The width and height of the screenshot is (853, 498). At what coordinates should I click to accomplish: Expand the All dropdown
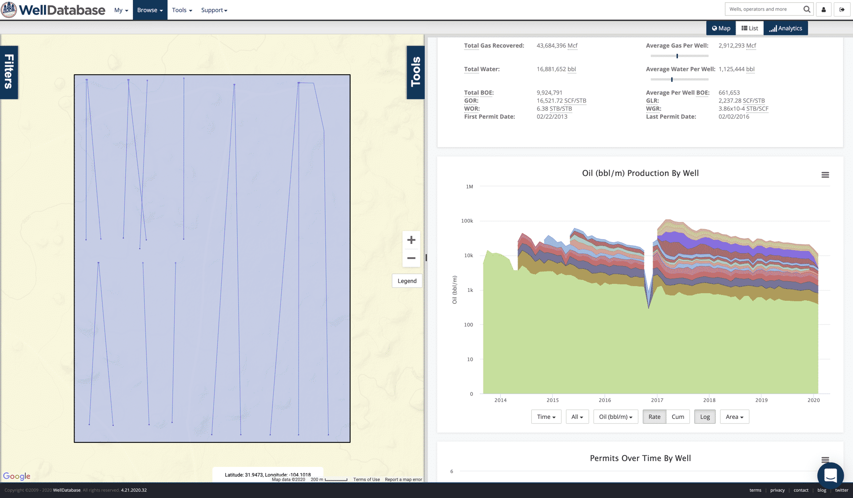pyautogui.click(x=577, y=417)
